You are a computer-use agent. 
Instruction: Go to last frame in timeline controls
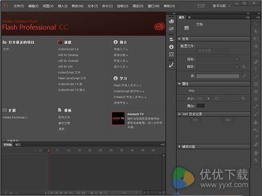click(71, 193)
